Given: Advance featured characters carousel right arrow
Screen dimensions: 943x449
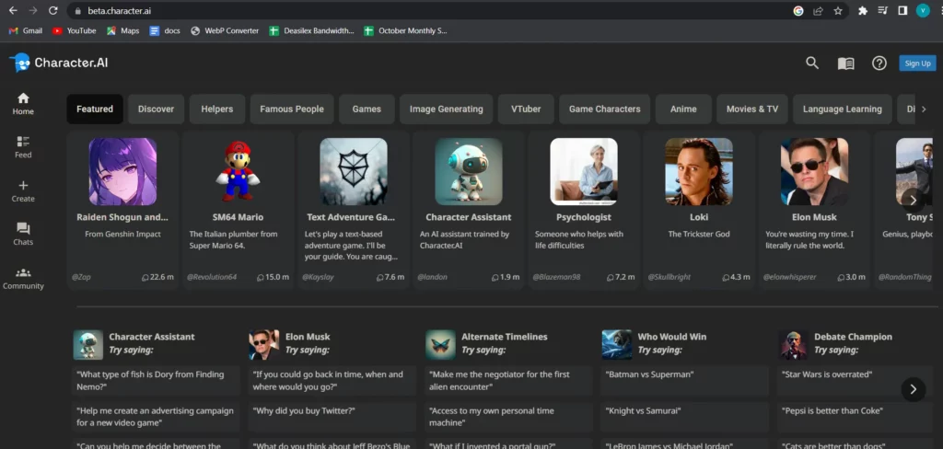Looking at the screenshot, I should click(913, 200).
